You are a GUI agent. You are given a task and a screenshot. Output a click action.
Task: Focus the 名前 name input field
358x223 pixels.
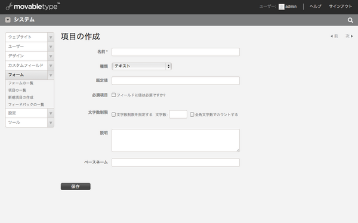175,52
